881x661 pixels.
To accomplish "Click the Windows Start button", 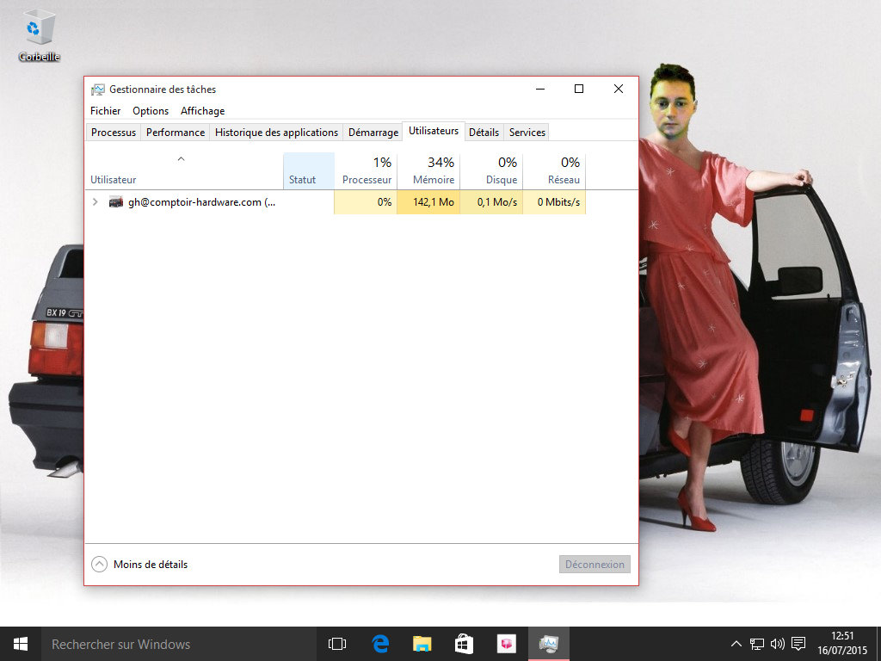I will pyautogui.click(x=20, y=644).
